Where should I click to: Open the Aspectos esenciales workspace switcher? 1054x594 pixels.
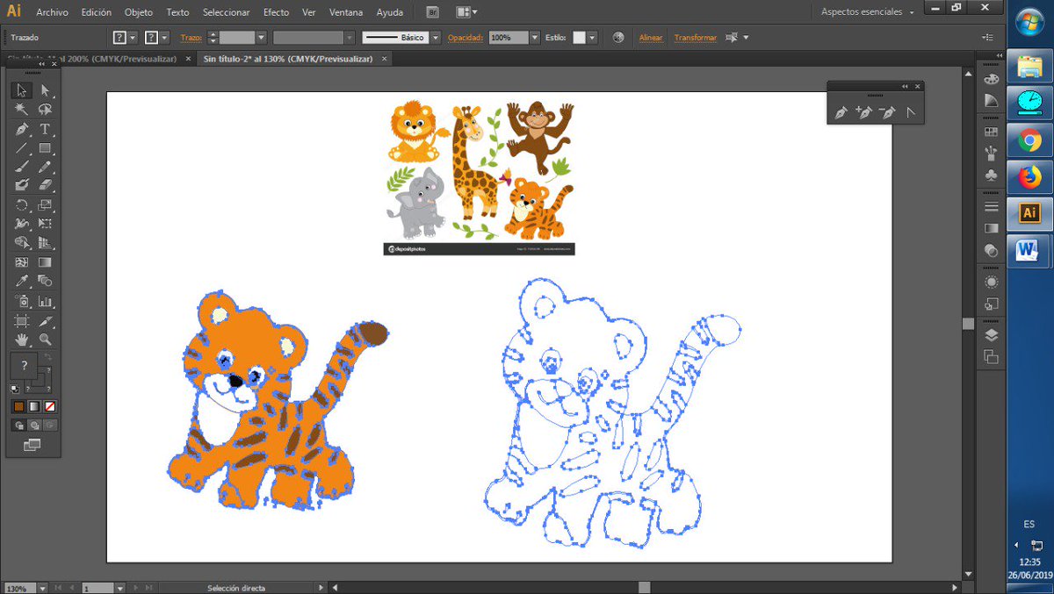pos(868,12)
